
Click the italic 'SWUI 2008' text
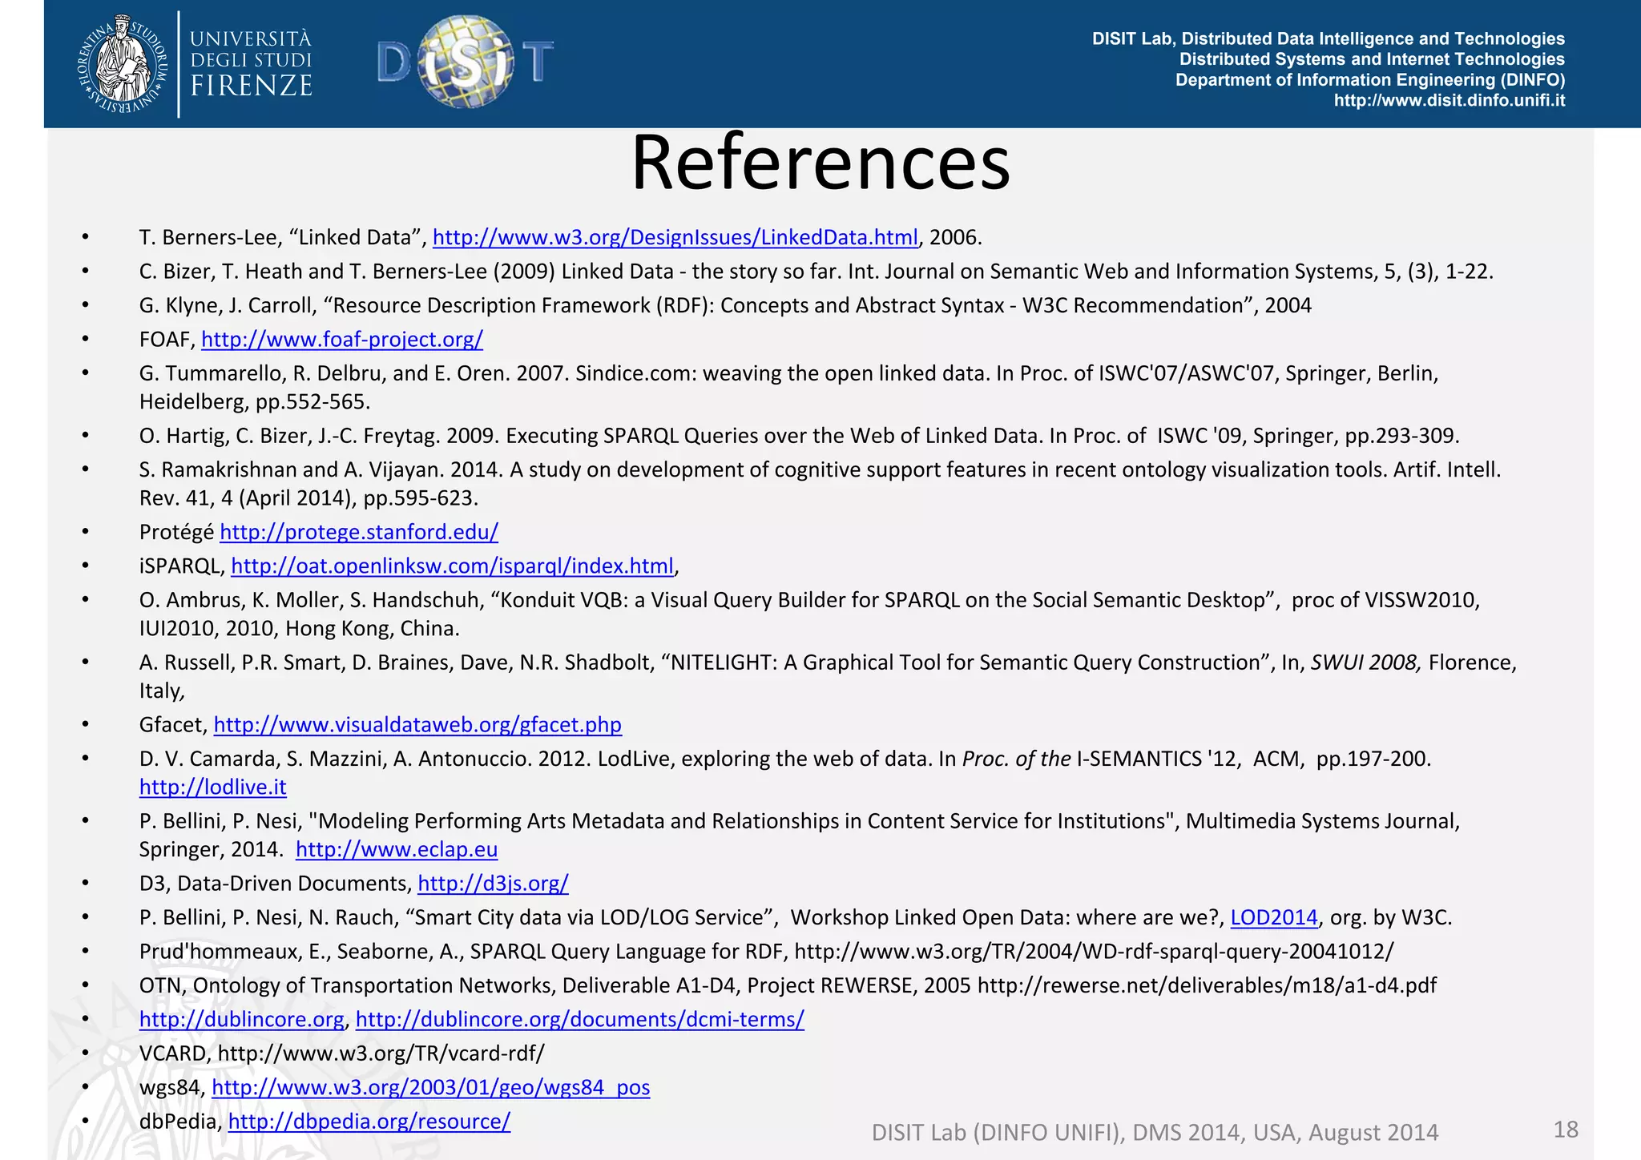coord(1366,663)
